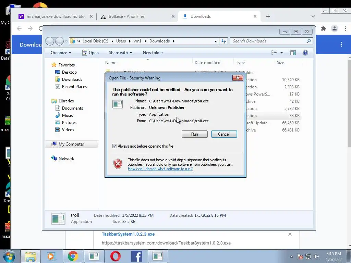Click Users in the address breadcrumb
Screen dimensions: 351x263
click(121, 41)
